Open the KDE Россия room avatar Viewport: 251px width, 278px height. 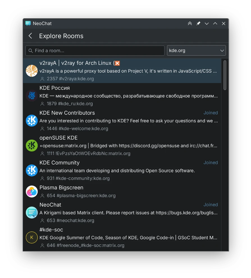pyautogui.click(x=32, y=96)
